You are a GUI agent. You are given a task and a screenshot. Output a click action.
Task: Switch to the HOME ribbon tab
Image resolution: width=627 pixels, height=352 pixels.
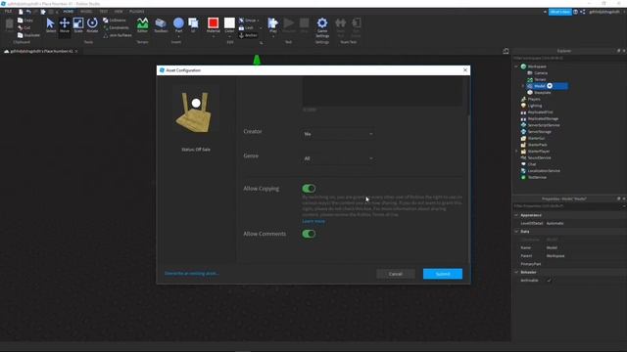[69, 12]
